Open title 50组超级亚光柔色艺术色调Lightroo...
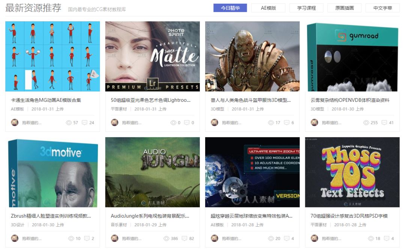Image resolution: width=405 pixels, height=251 pixels. point(151,100)
